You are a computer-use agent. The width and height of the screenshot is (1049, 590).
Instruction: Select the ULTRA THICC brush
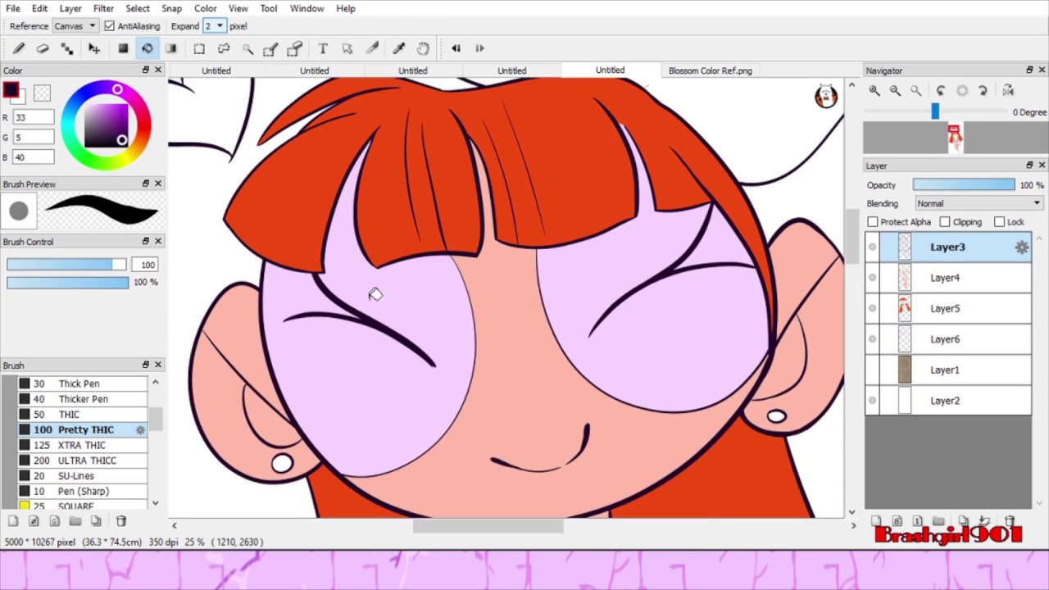(x=82, y=461)
